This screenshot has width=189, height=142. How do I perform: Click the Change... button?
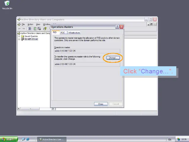113,58
